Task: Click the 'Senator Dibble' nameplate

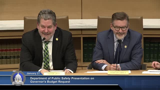Action: tap(118, 73)
